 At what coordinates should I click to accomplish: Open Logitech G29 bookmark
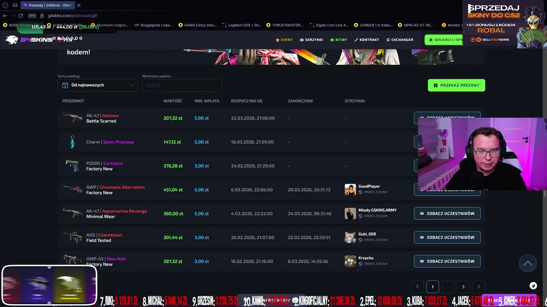click(242, 25)
